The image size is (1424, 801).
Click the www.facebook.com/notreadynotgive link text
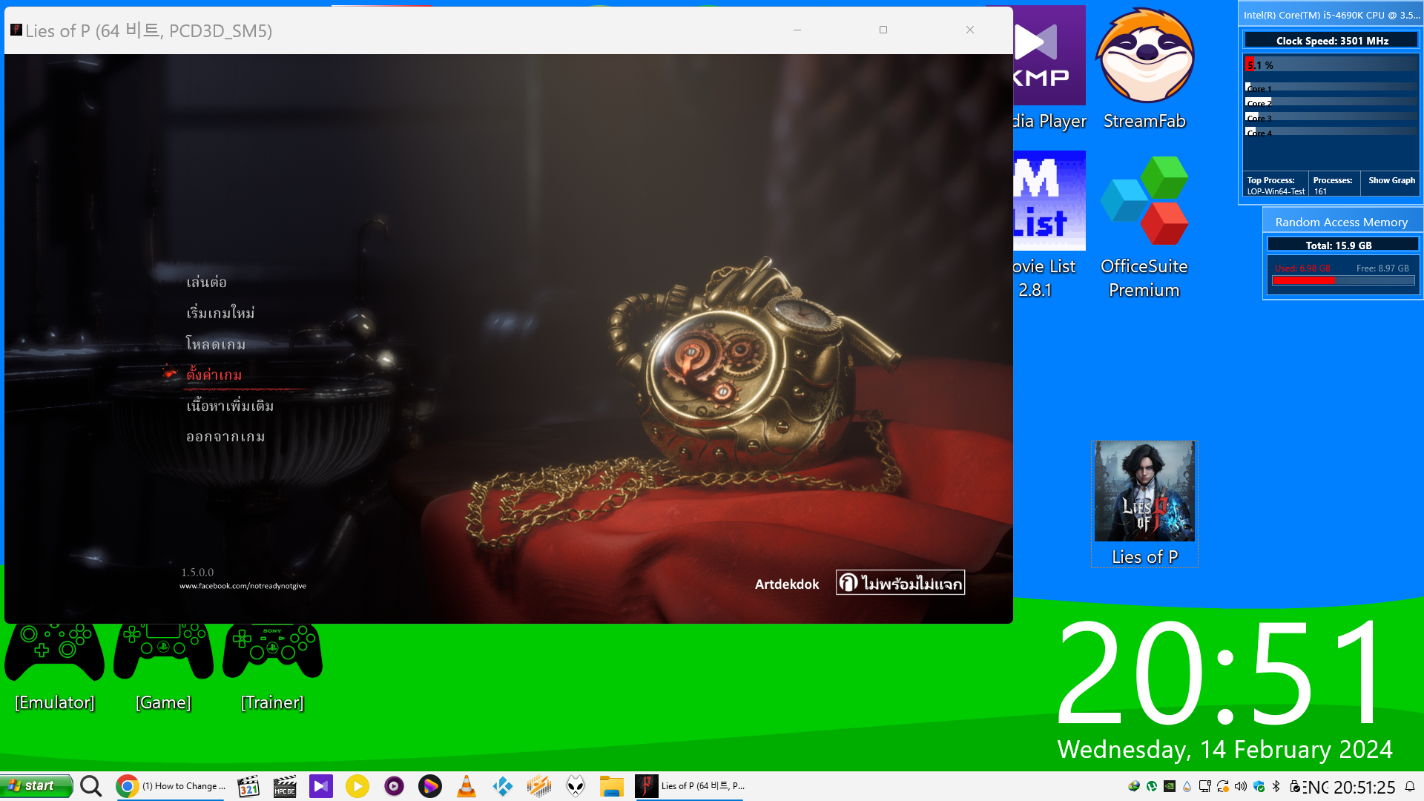coord(243,586)
